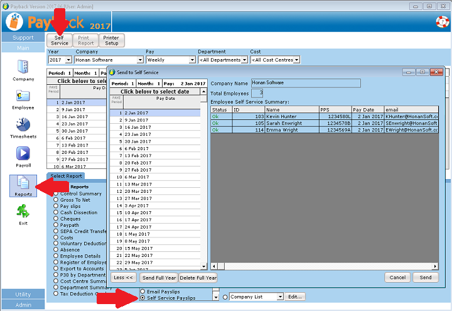Select the Self Service Payslips option
The height and width of the screenshot is (311, 452).
pyautogui.click(x=143, y=298)
